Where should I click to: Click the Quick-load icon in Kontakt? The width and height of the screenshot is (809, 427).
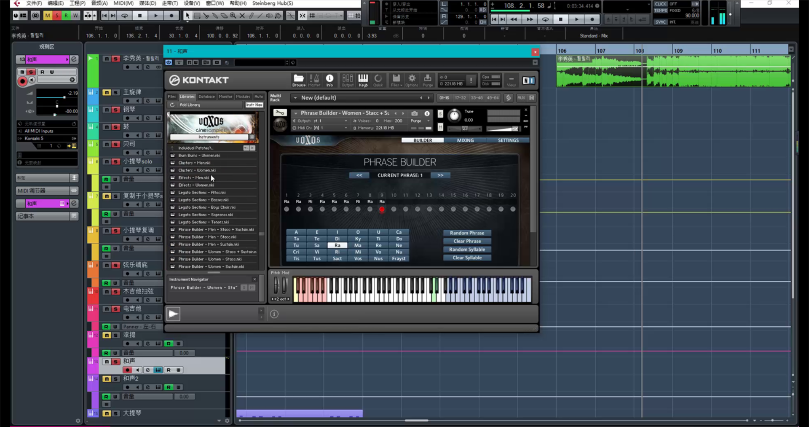(x=378, y=80)
